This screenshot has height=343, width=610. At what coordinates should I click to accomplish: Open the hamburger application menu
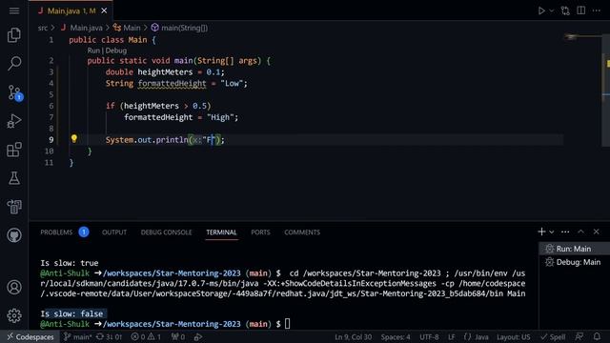click(x=14, y=10)
